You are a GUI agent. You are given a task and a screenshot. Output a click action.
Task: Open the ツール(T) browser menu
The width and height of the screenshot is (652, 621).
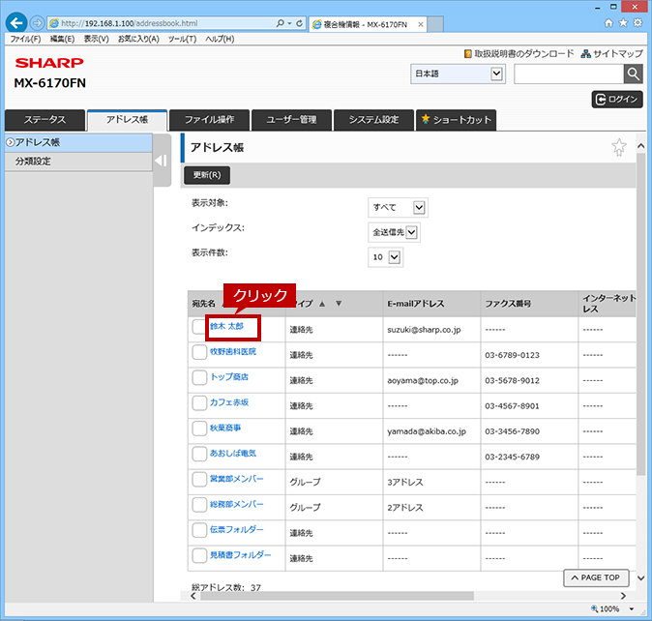click(x=182, y=39)
